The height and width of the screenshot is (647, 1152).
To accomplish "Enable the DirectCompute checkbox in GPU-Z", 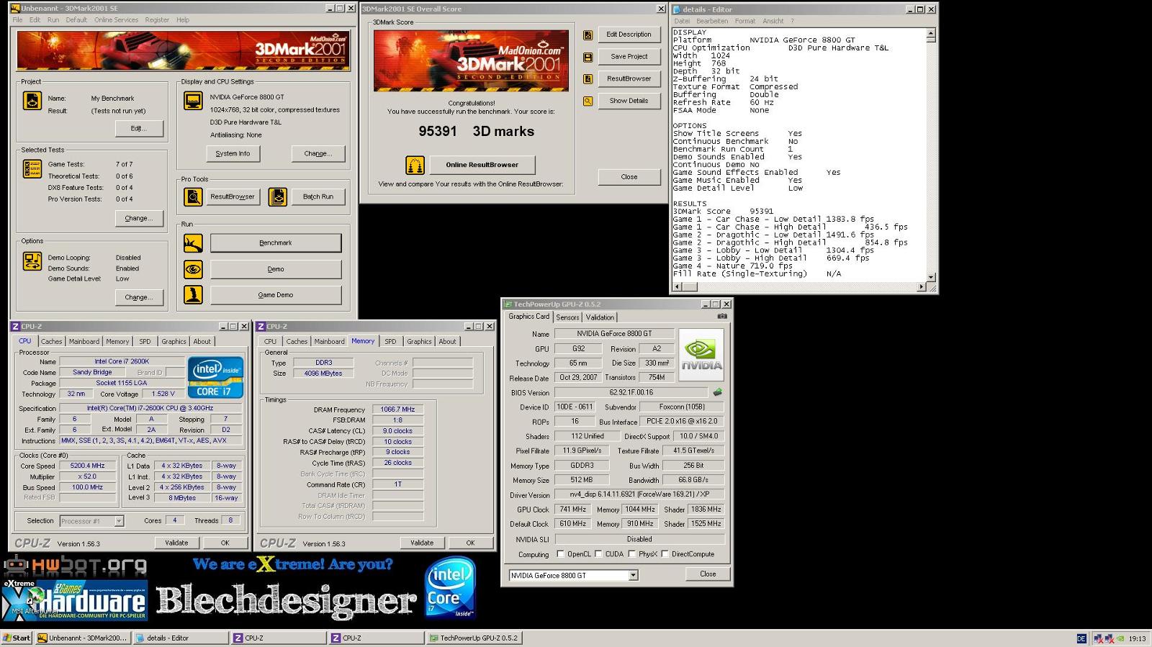I will (x=665, y=554).
